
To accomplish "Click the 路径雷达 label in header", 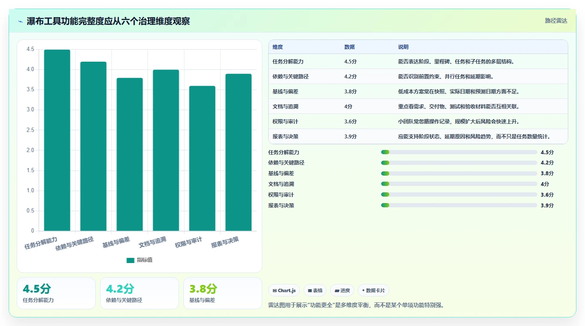I will (556, 21).
